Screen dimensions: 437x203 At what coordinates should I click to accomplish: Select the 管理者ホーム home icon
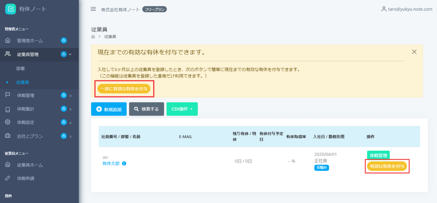pos(7,40)
